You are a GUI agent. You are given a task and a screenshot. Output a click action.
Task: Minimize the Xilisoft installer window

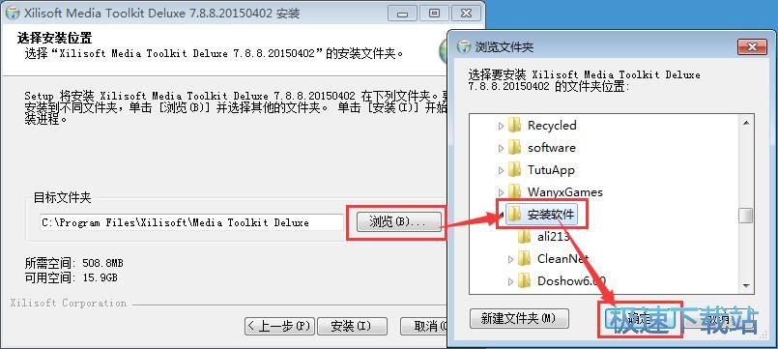tap(402, 13)
